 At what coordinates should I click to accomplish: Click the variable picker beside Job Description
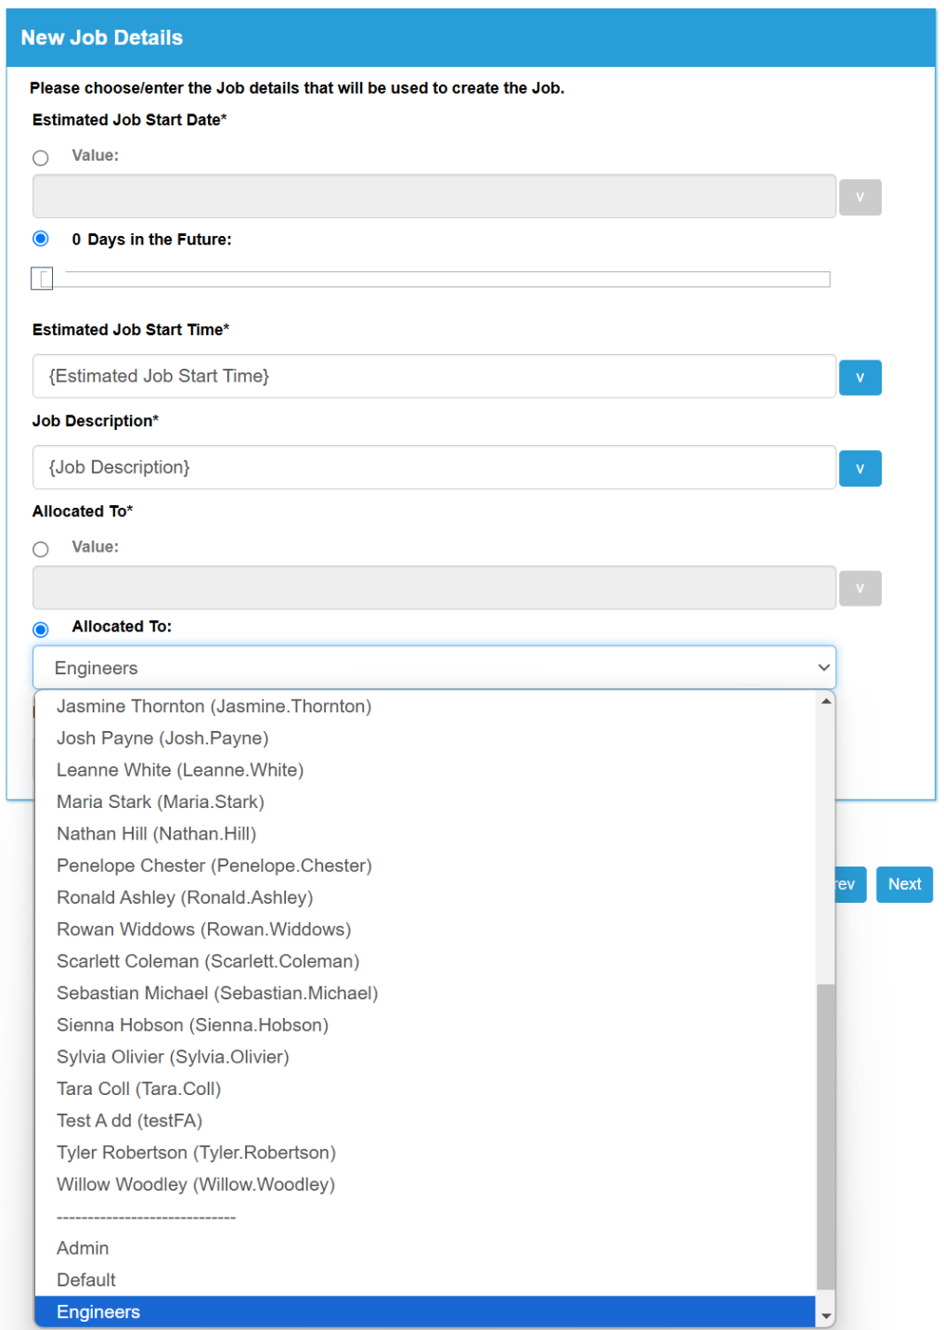[x=860, y=468]
